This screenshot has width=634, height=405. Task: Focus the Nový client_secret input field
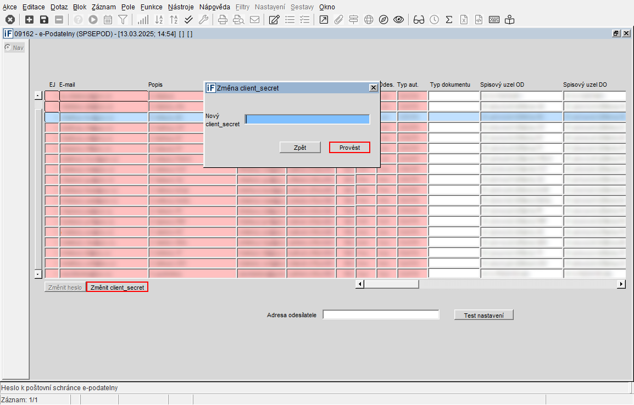307,119
